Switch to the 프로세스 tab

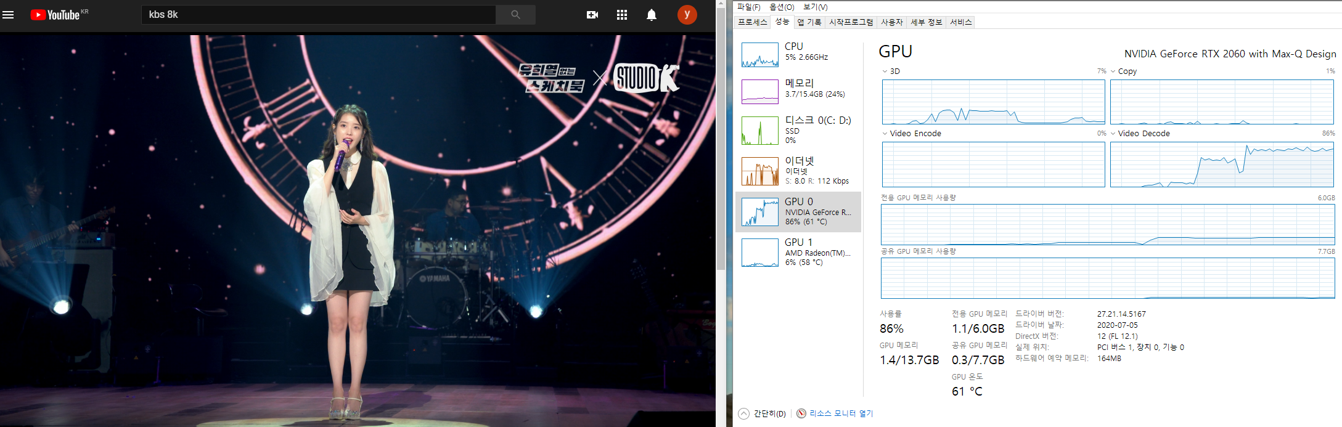click(752, 22)
